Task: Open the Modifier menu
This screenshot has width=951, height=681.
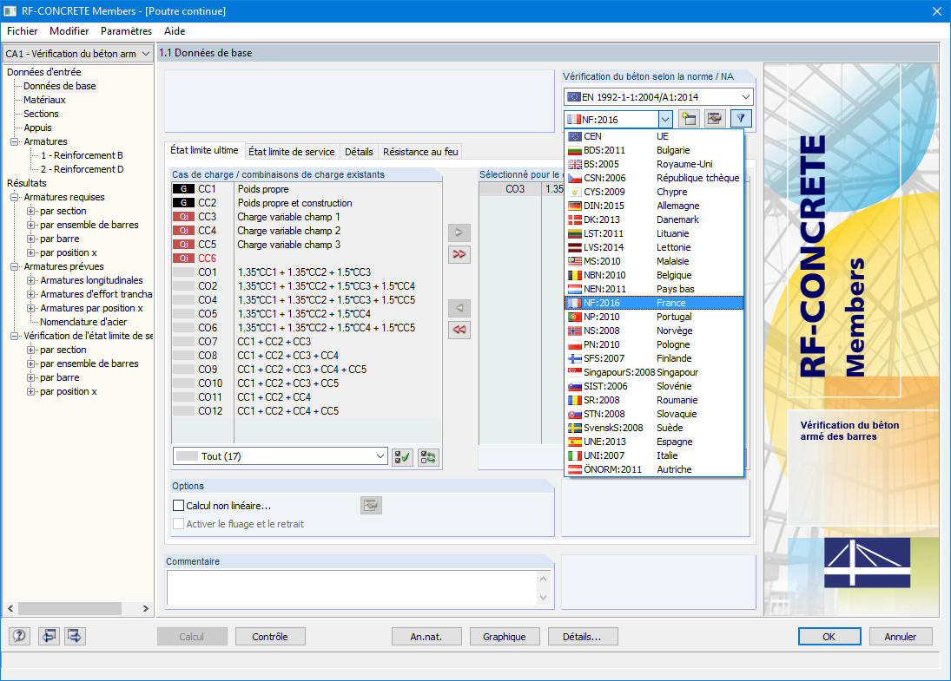Action: pos(69,31)
